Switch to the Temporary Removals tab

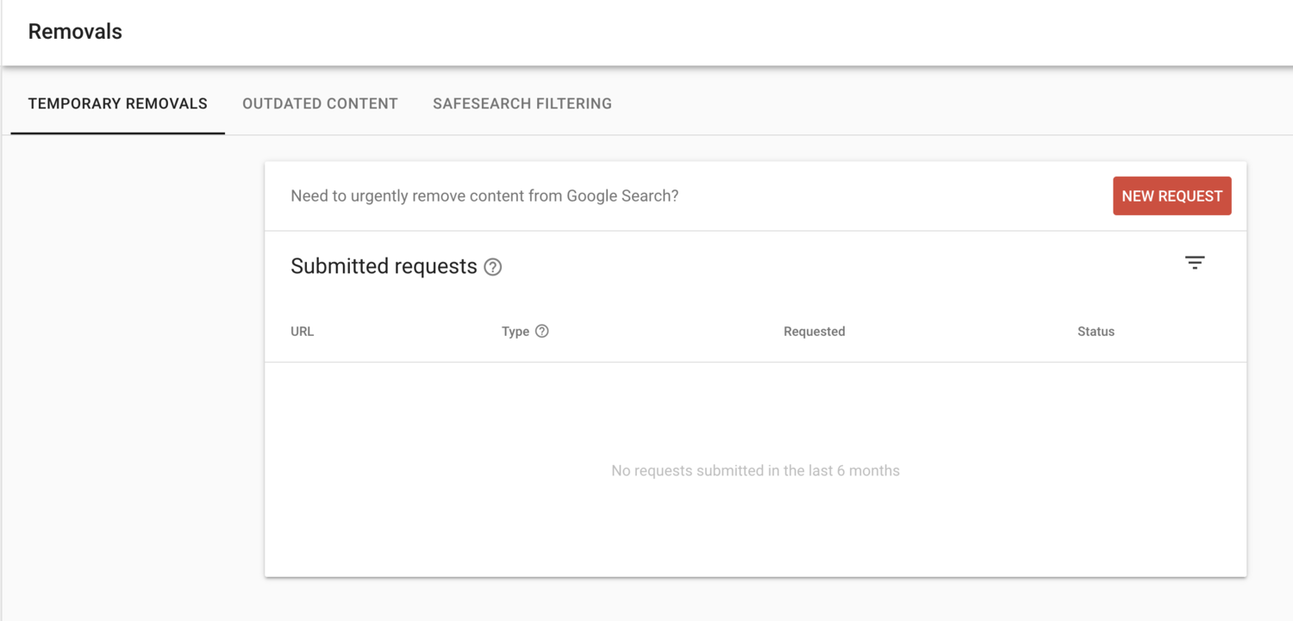(118, 103)
